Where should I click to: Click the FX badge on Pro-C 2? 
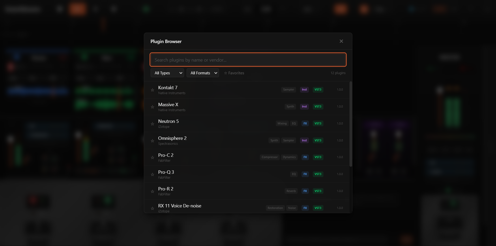(305, 157)
